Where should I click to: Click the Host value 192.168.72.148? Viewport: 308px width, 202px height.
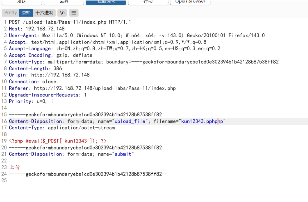pyautogui.click(x=45, y=29)
